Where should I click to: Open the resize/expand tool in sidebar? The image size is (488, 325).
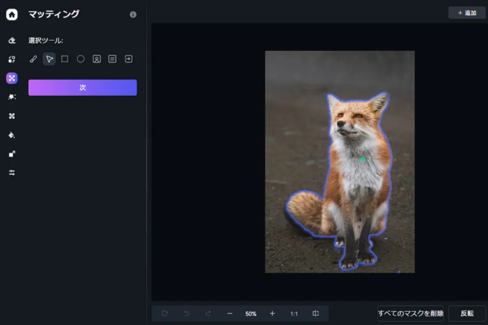click(12, 154)
